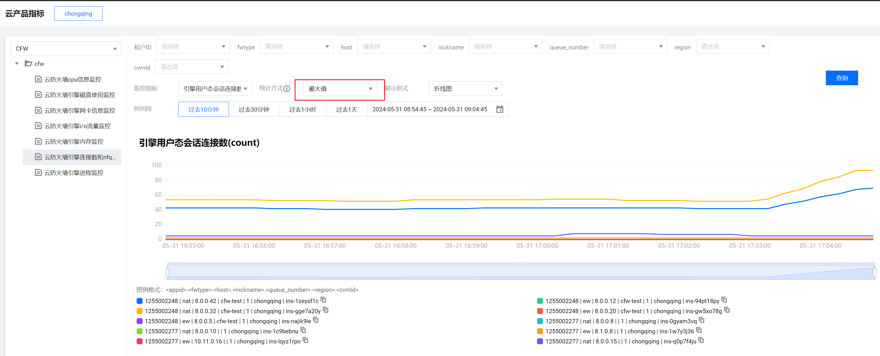Copy the ins-1zeysf1c legend entry

(324, 300)
